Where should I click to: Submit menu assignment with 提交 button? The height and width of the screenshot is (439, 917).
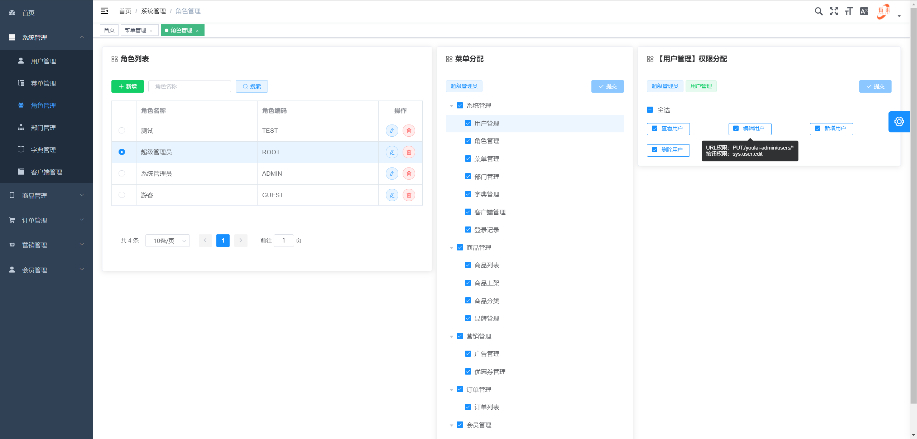(608, 86)
